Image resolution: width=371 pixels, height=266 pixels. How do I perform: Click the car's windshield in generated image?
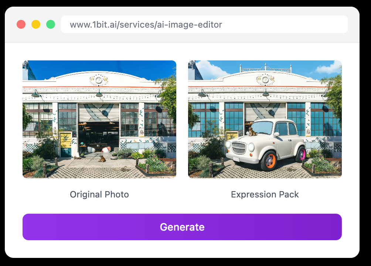(x=262, y=127)
